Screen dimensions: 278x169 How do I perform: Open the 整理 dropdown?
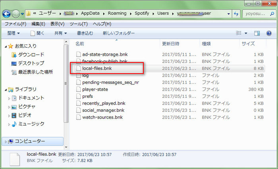(14, 33)
